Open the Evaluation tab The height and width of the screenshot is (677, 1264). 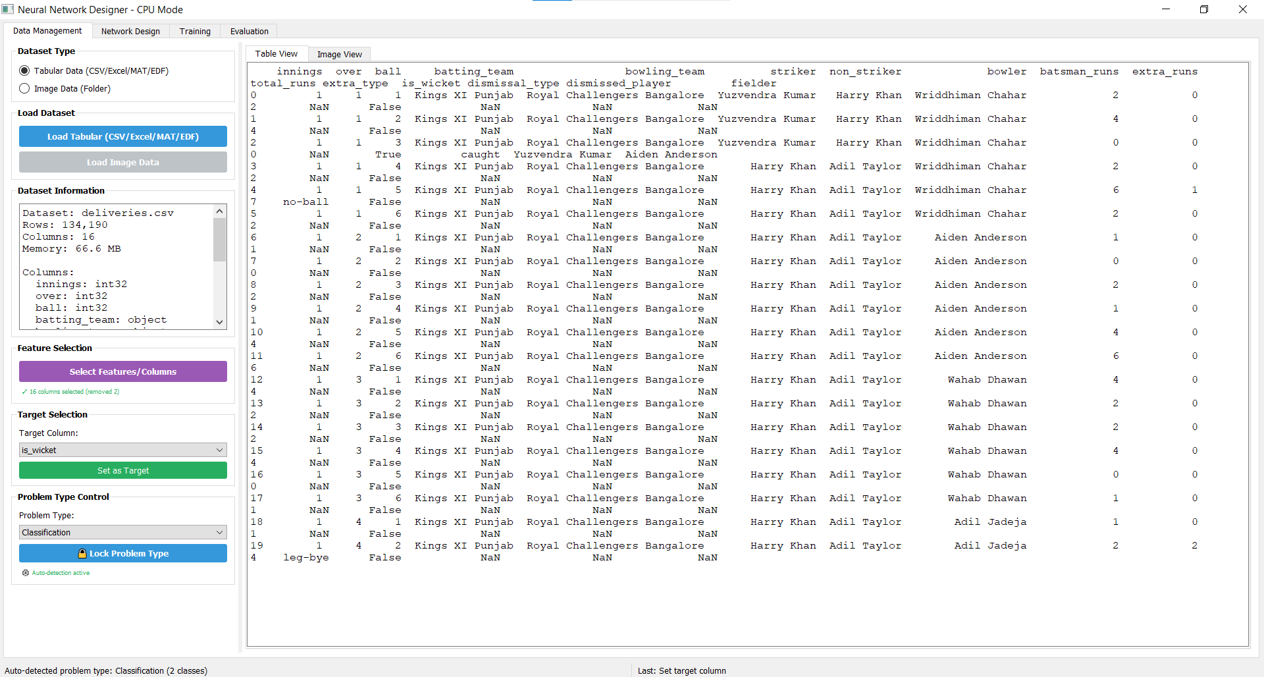coord(249,31)
